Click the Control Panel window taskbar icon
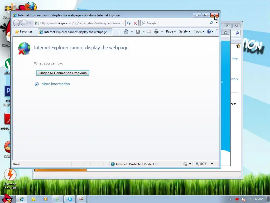 [57, 199]
